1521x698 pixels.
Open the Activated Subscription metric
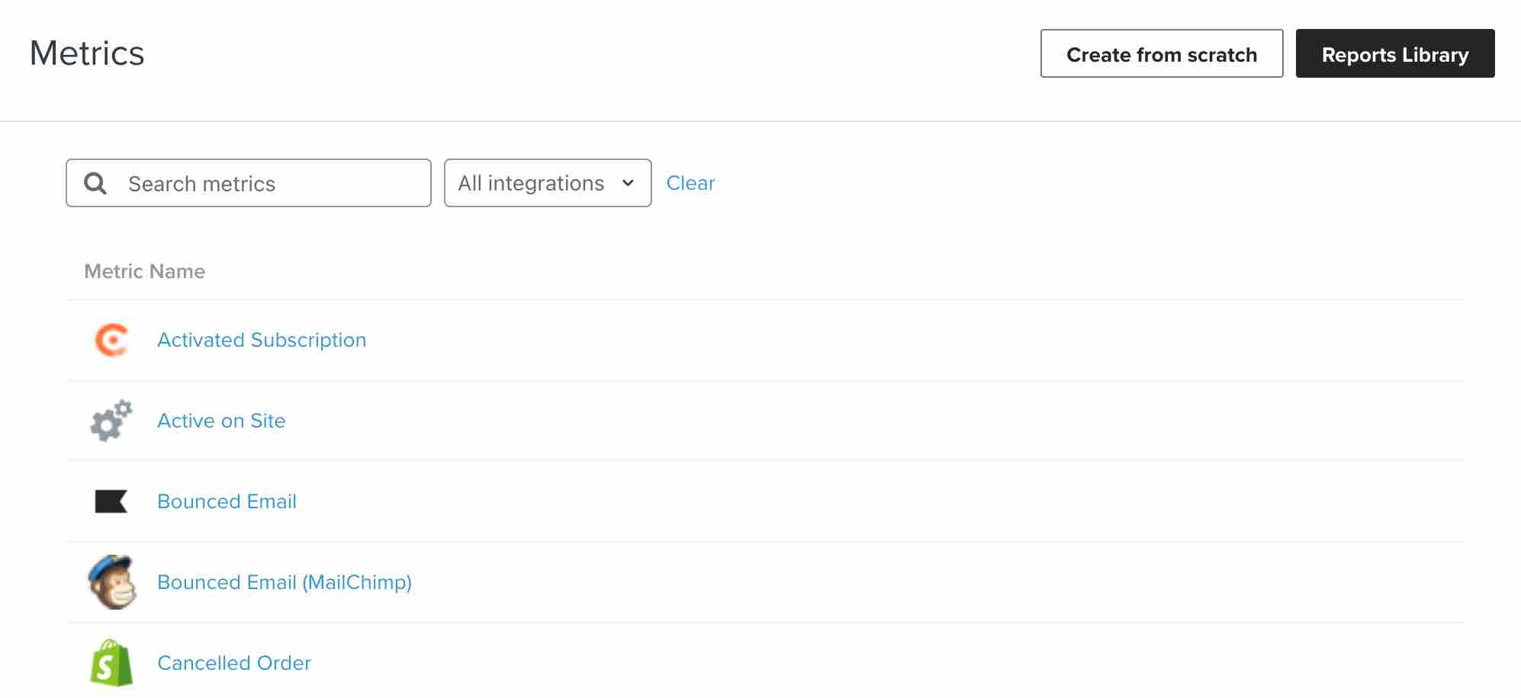click(262, 340)
